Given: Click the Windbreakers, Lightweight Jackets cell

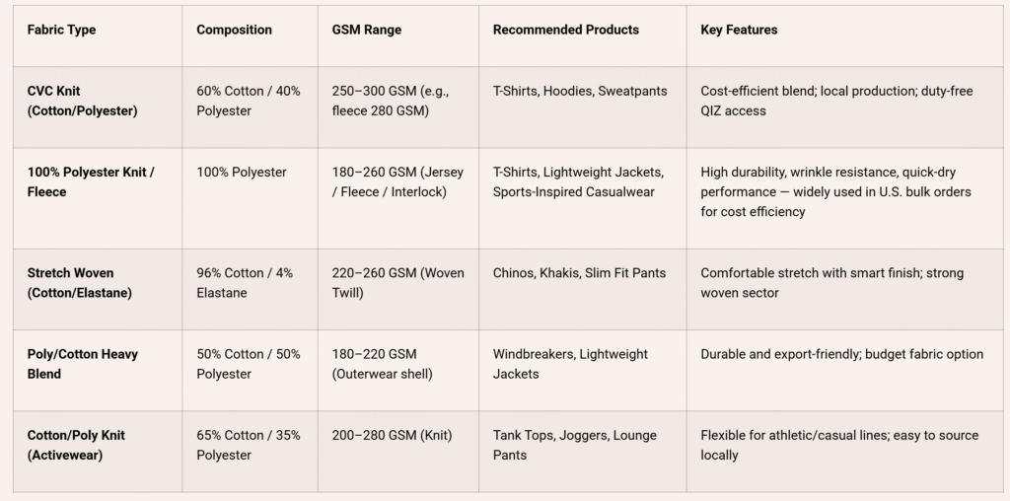Looking at the screenshot, I should coord(570,364).
